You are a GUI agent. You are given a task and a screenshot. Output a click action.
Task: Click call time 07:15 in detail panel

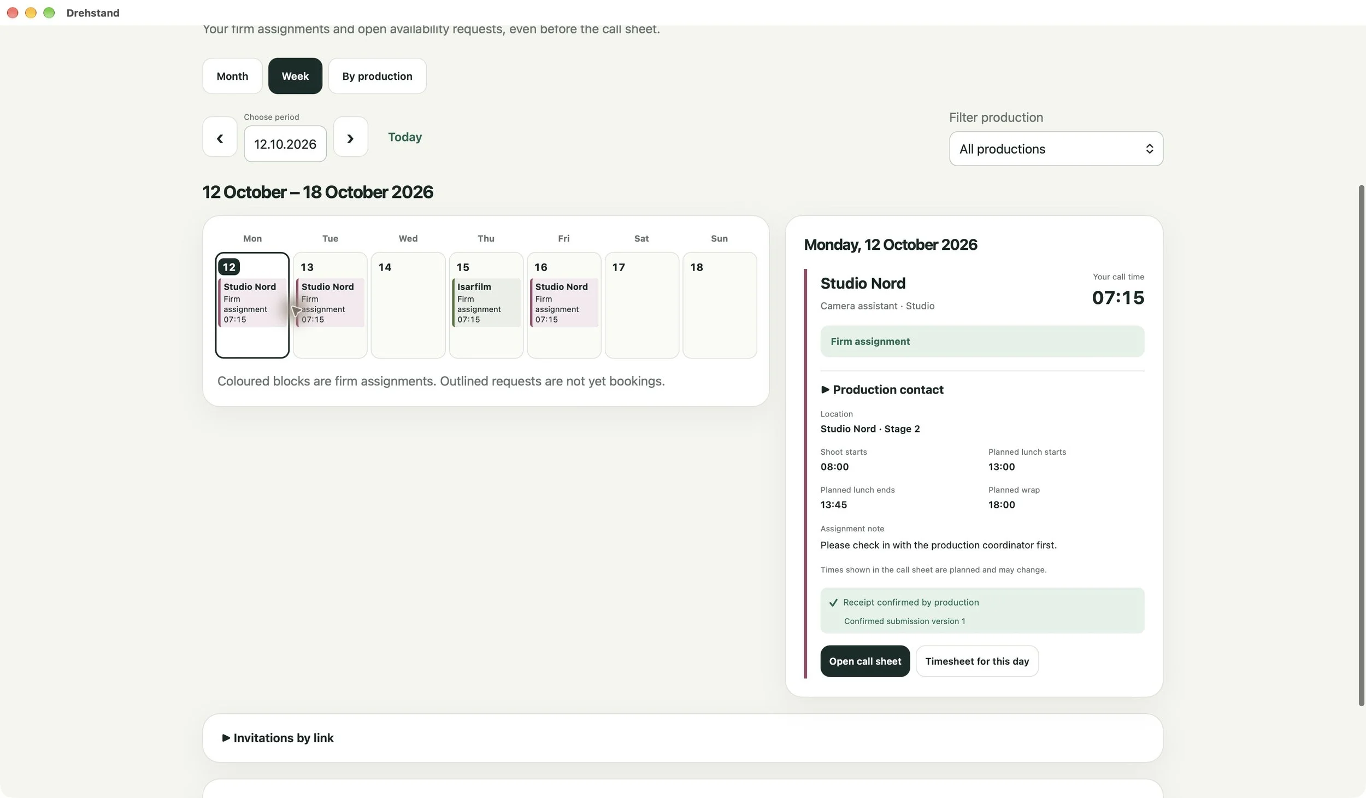tap(1118, 298)
